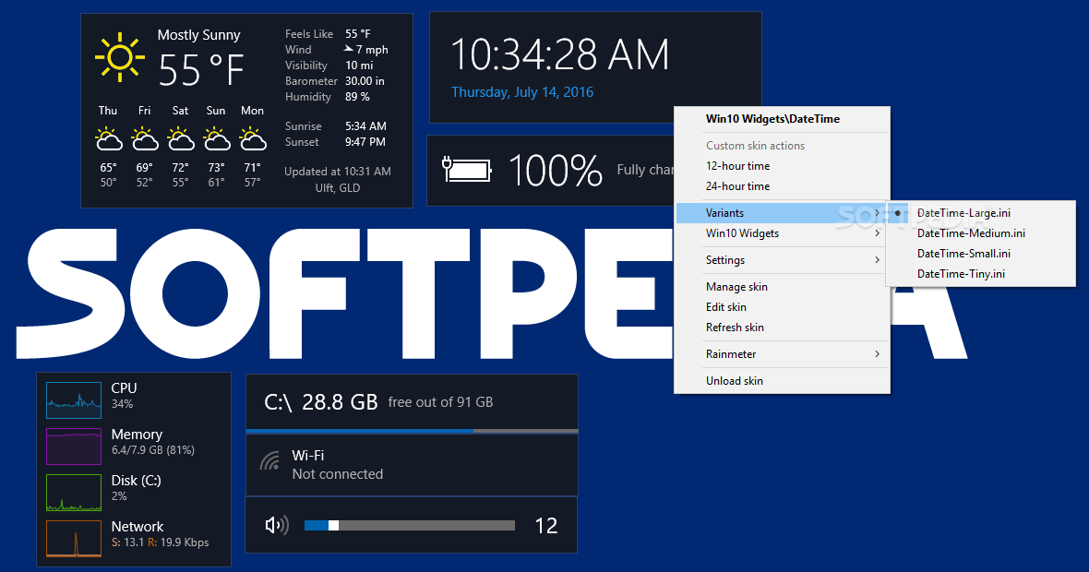This screenshot has height=572, width=1089.
Task: Click the large sun weather icon
Action: click(119, 57)
